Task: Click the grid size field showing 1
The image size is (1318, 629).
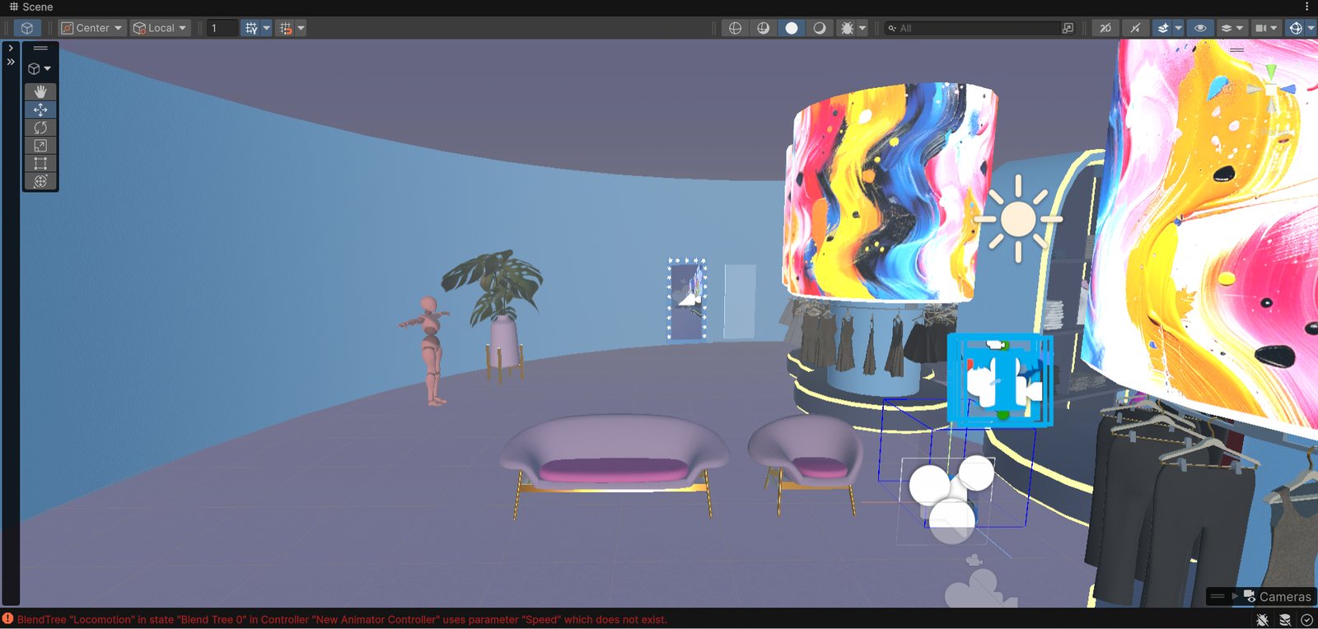Action: [222, 28]
